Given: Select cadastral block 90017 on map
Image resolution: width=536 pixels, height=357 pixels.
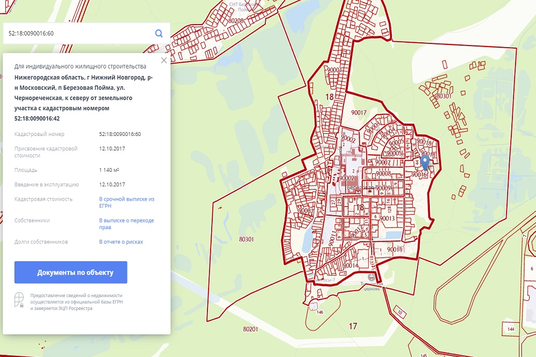Looking at the screenshot, I should tap(358, 112).
